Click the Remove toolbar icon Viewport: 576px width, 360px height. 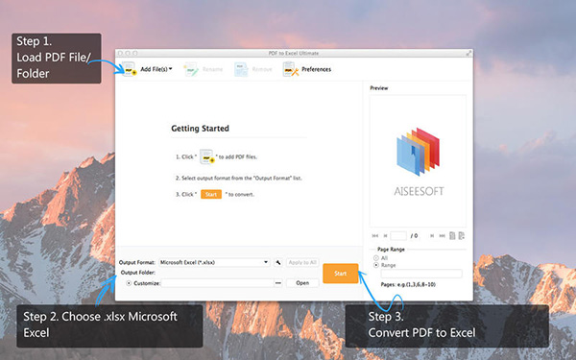[241, 69]
